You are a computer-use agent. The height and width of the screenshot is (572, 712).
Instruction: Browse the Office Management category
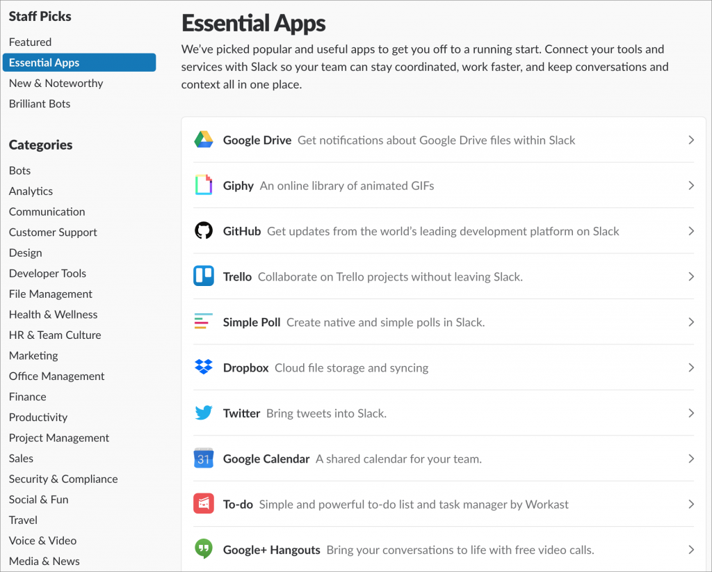(56, 376)
